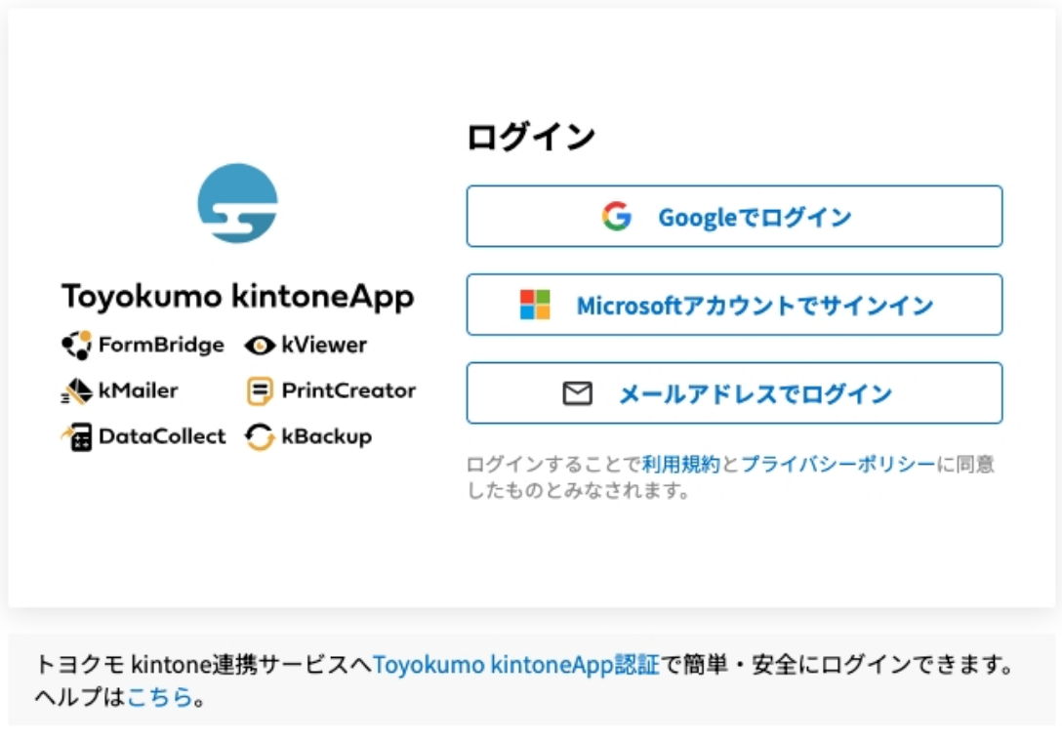Viewport: 1062px width, 740px height.
Task: Click the kBackup label text
Action: click(x=326, y=437)
